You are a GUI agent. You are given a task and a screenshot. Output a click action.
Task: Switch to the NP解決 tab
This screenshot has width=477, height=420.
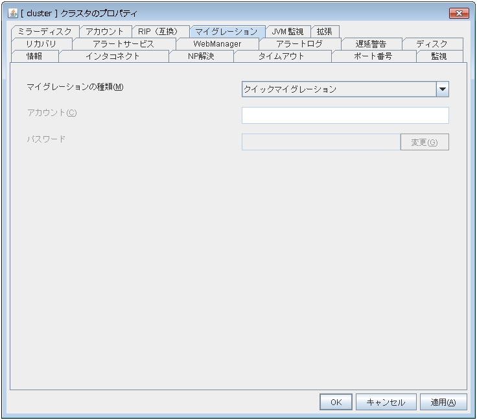[200, 56]
